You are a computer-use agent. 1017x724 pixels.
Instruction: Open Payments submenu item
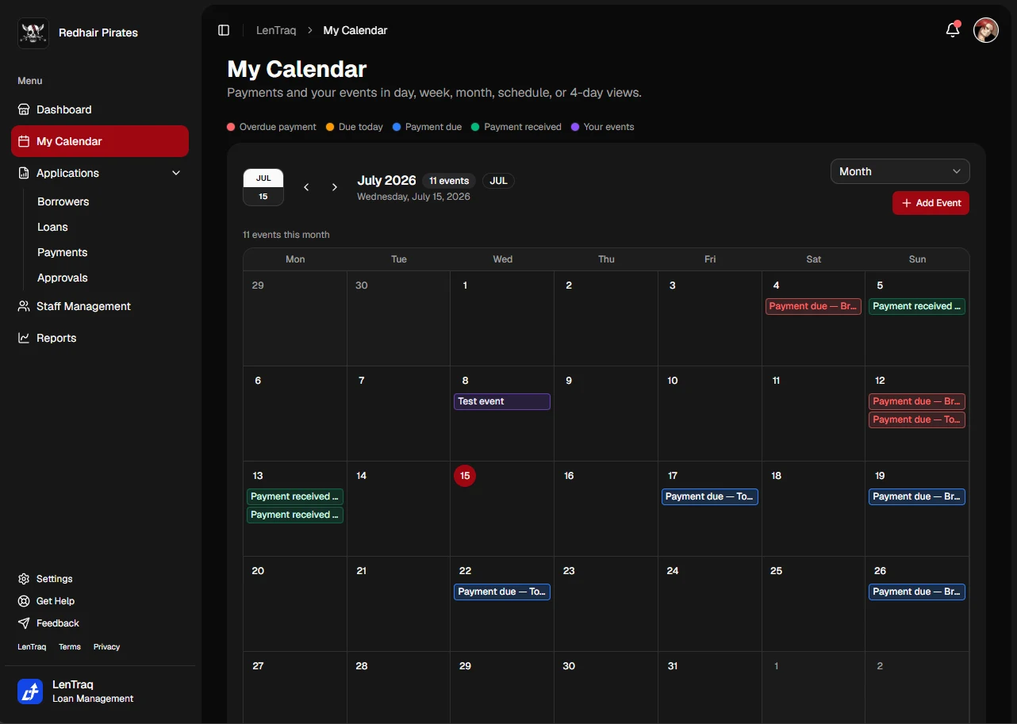click(x=63, y=252)
